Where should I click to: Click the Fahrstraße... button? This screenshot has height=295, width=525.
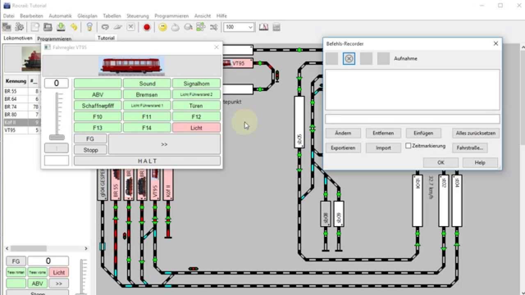tap(470, 148)
